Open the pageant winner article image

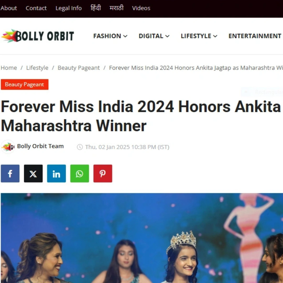(142, 238)
